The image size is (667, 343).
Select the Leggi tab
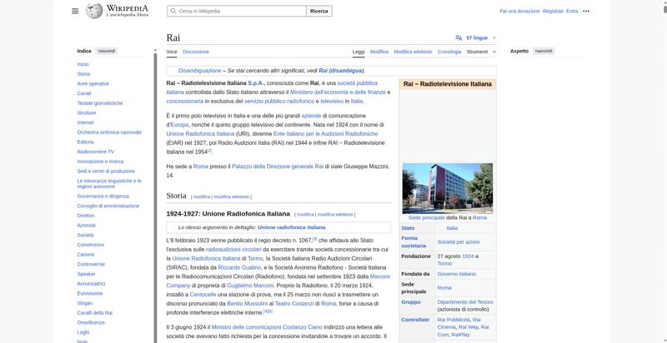click(x=359, y=52)
